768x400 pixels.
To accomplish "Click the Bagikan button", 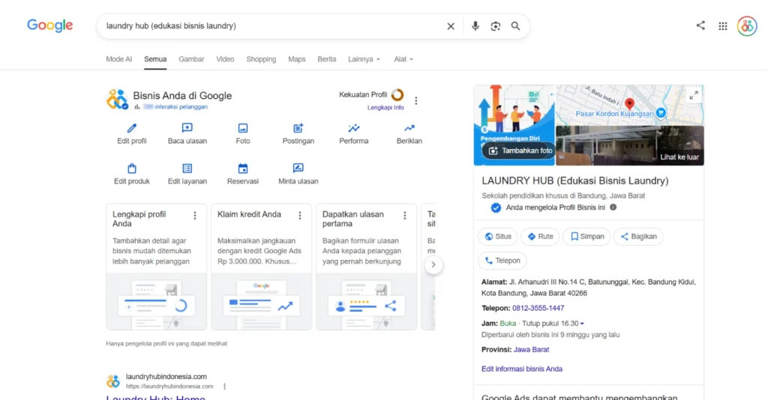I will [x=638, y=237].
